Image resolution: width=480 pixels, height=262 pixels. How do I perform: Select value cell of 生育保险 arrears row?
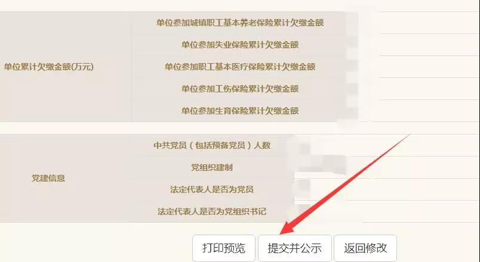pyautogui.click(x=414, y=111)
